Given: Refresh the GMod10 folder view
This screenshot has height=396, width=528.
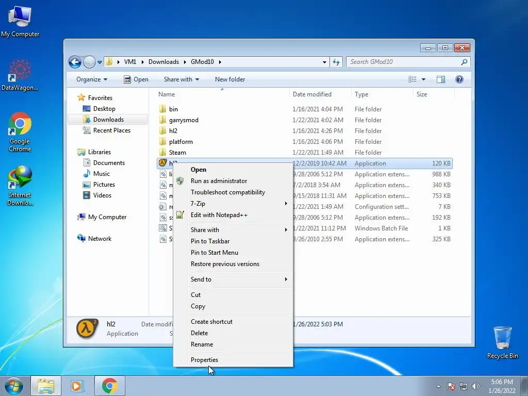Looking at the screenshot, I should click(x=336, y=62).
